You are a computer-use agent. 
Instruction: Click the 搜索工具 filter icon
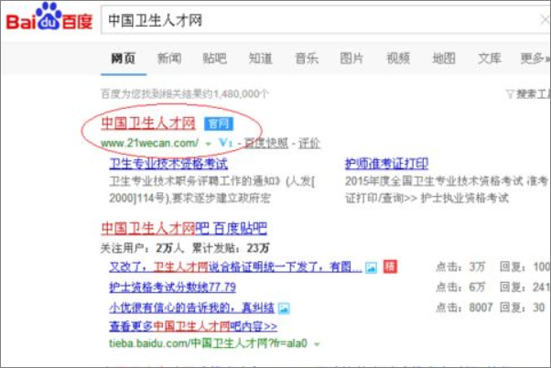pyautogui.click(x=510, y=94)
